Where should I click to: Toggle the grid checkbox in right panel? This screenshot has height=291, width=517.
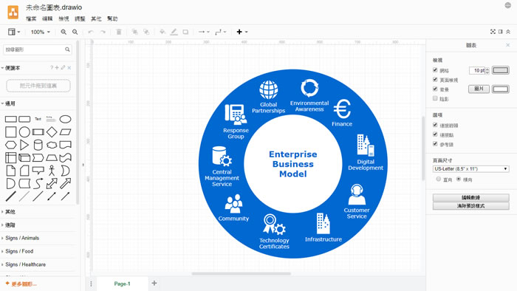435,70
